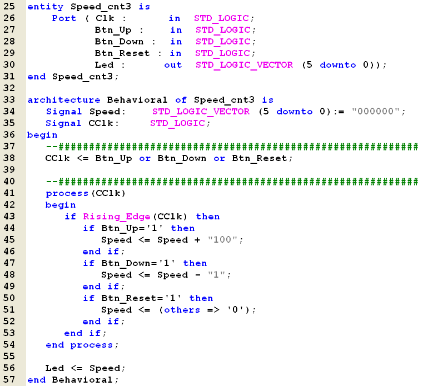423x386 pixels.
Task: Click 'Btn_Down' port declaration on line 28
Action: coord(119,42)
